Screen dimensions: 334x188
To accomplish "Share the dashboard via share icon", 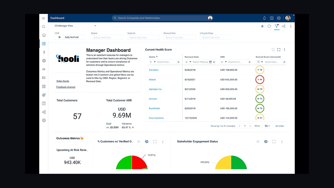I will 284,26.
